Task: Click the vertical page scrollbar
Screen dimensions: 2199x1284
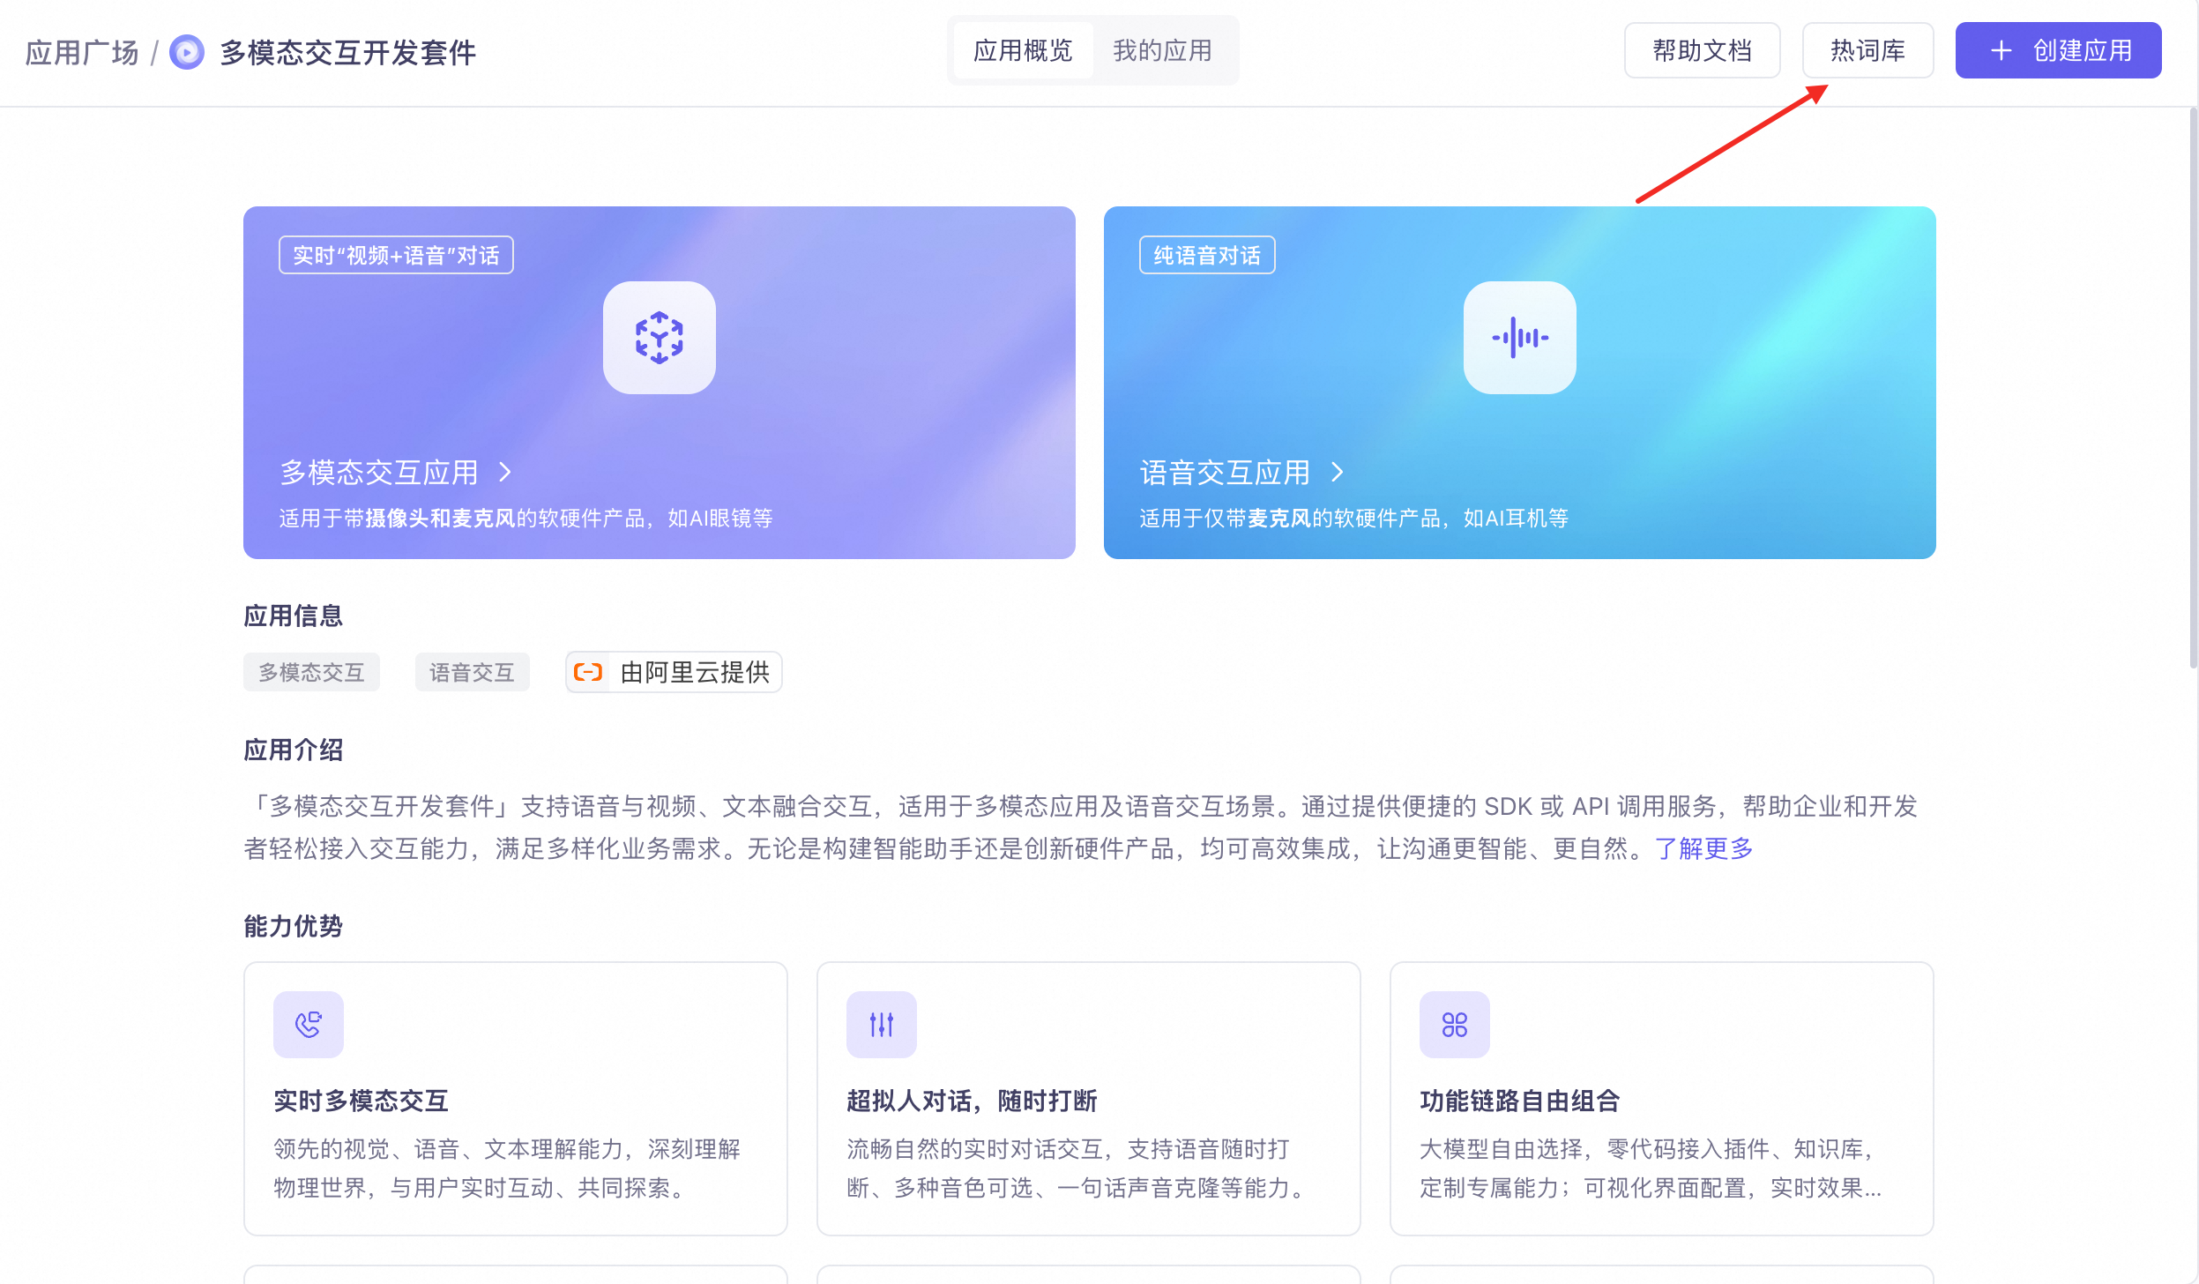Action: [x=2193, y=388]
